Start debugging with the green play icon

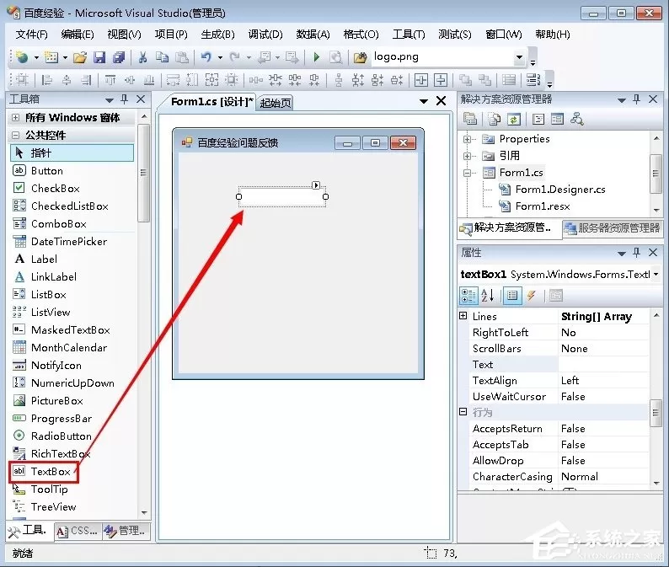[x=317, y=56]
